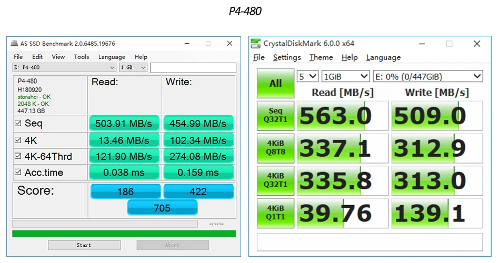
Task: Click the read score 186
Action: pos(125,191)
